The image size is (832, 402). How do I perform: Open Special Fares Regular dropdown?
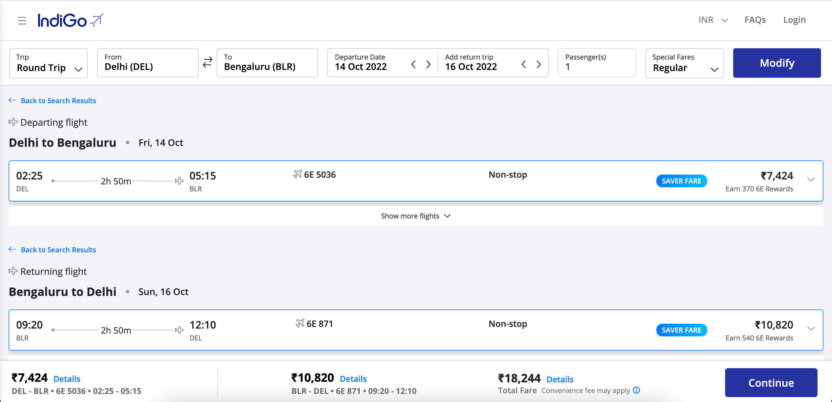pyautogui.click(x=684, y=63)
